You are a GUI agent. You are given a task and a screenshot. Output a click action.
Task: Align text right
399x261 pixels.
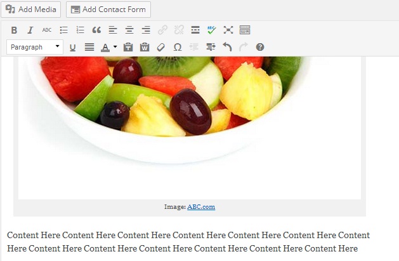[146, 30]
